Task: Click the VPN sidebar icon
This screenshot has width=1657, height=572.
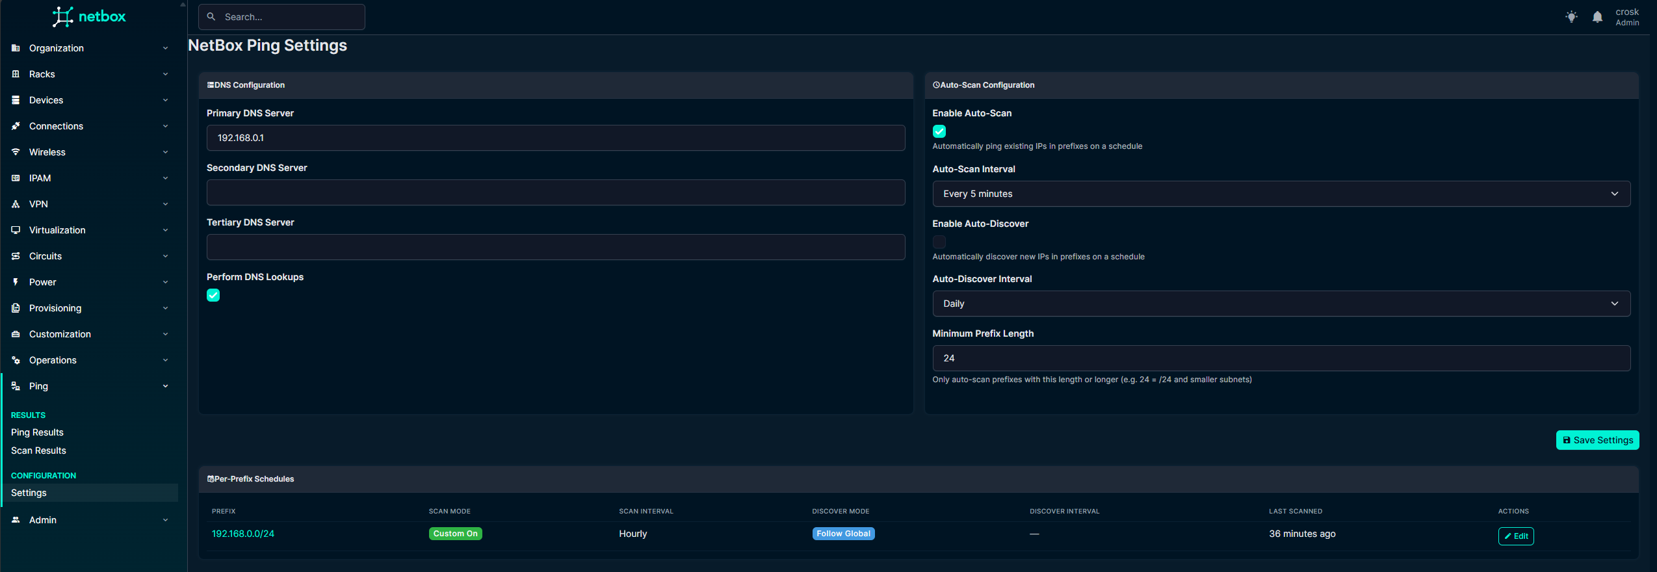Action: point(16,204)
